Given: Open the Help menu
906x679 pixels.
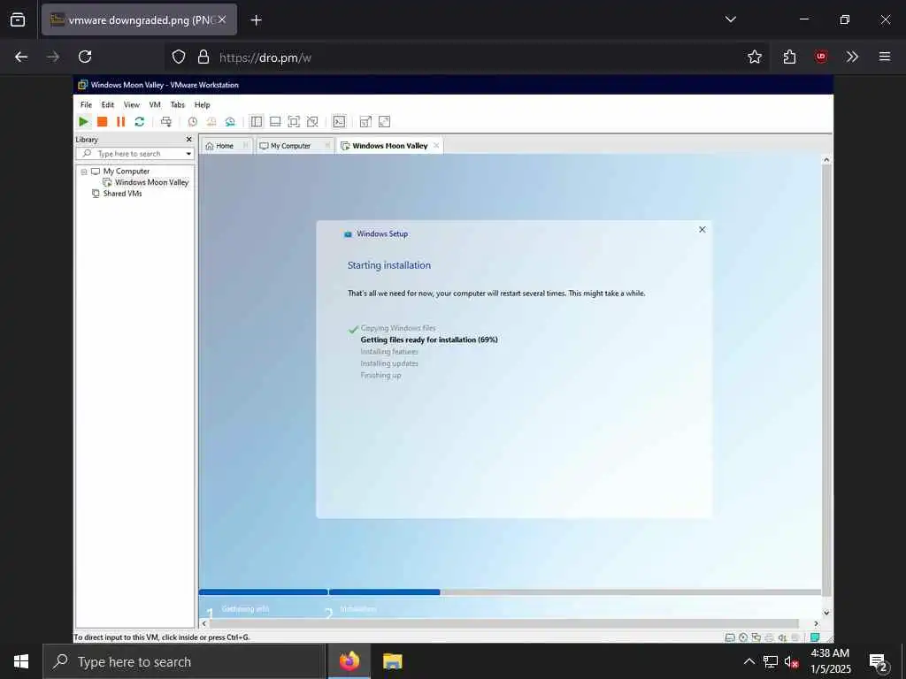Looking at the screenshot, I should coord(203,104).
